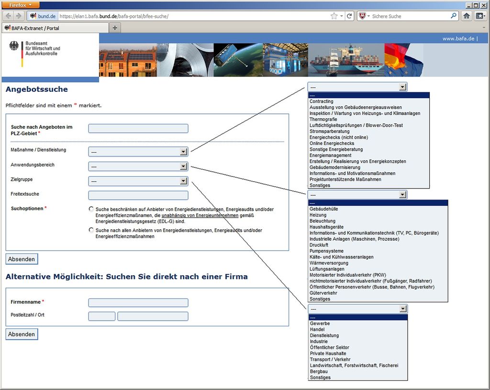Screen dimensions: 490x390
Task: Open the www.bafa.de link
Action: (x=458, y=39)
